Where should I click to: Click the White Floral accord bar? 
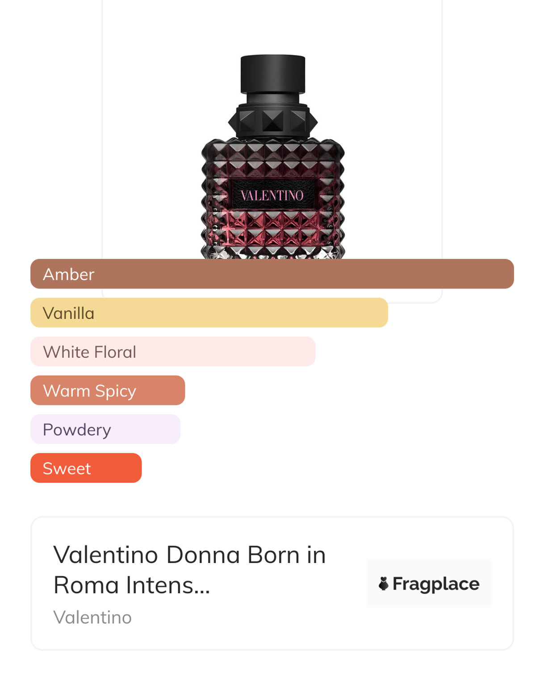[173, 351]
